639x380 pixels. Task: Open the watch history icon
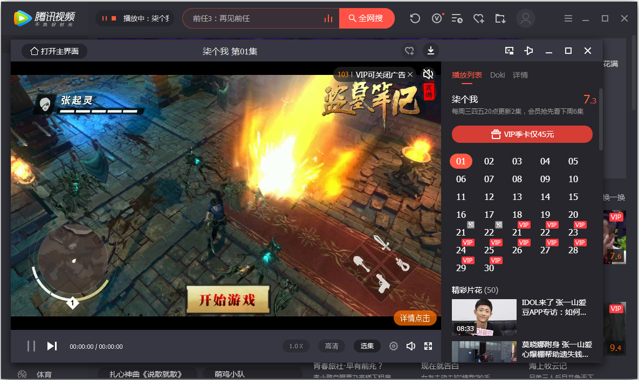point(415,18)
